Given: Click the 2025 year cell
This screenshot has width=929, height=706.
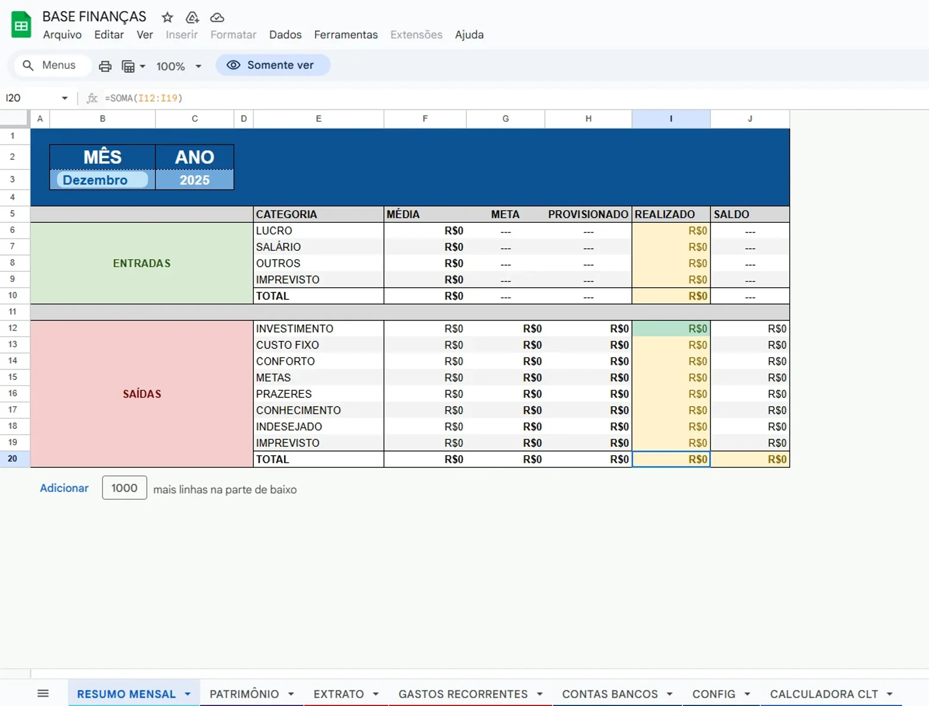Looking at the screenshot, I should pos(195,180).
